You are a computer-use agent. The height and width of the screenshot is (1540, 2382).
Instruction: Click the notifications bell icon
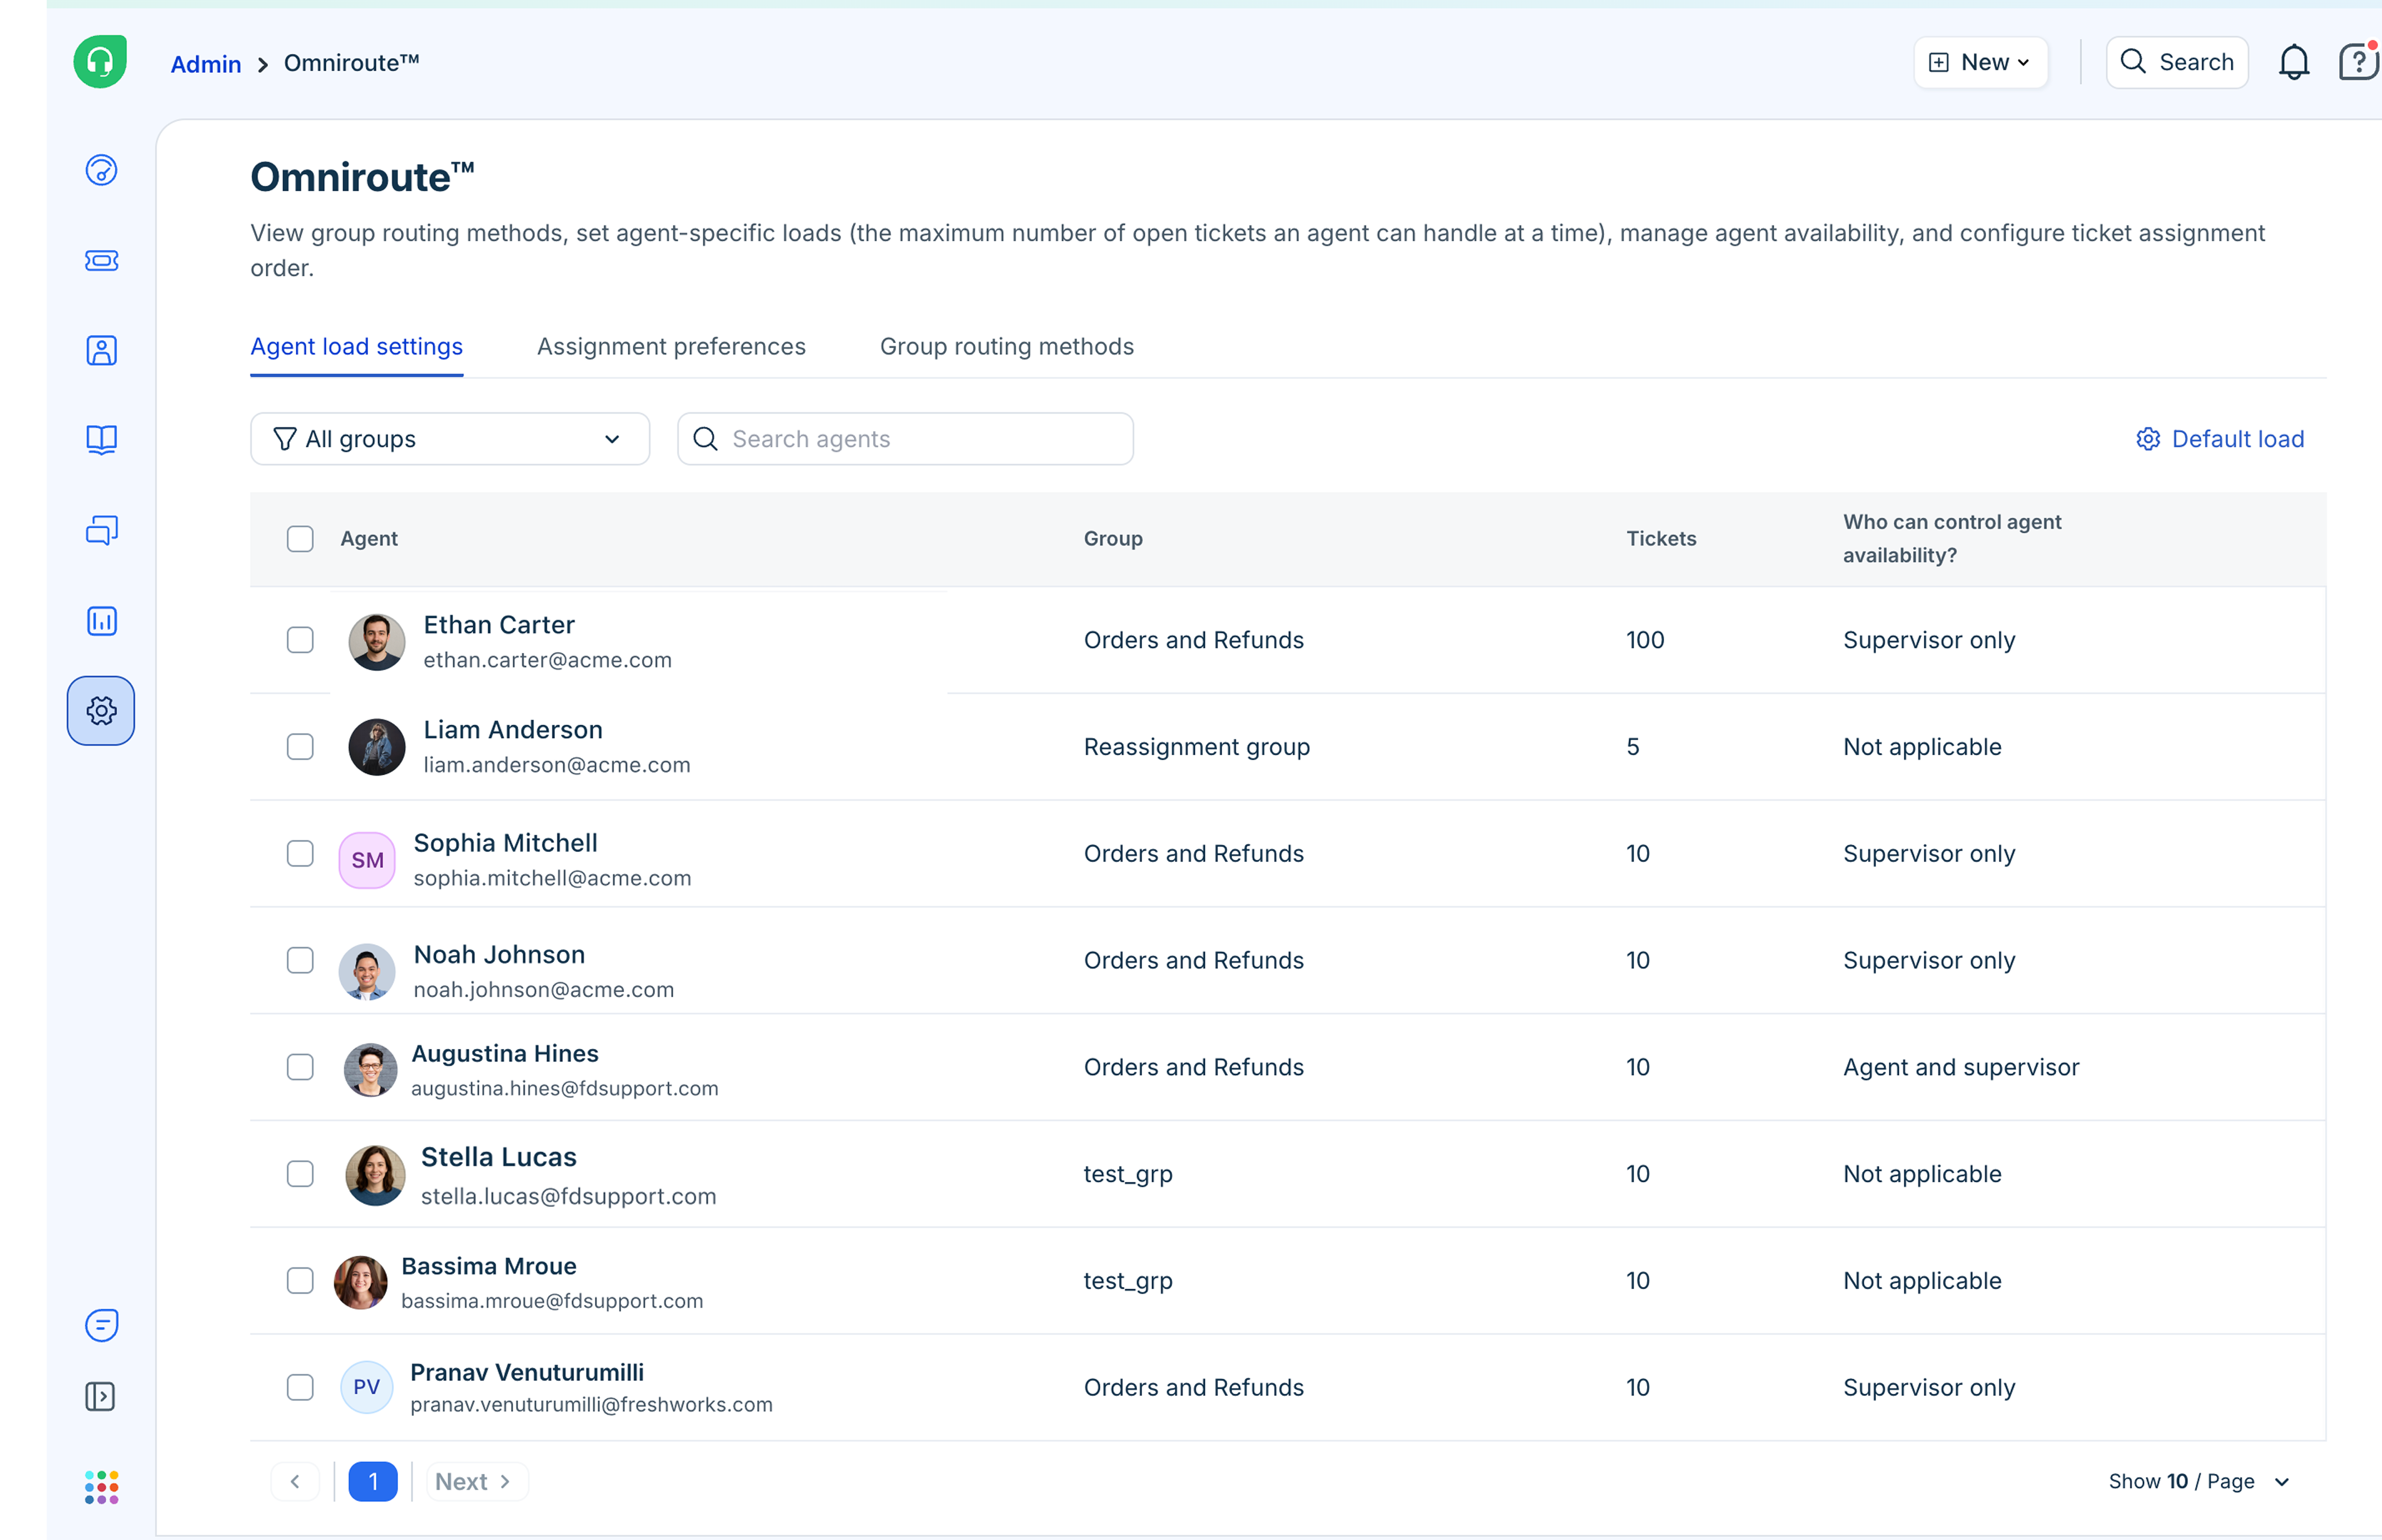[x=2293, y=62]
